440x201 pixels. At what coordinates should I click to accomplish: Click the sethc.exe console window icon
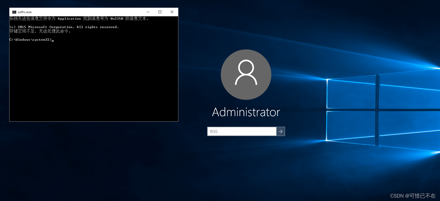pos(14,12)
